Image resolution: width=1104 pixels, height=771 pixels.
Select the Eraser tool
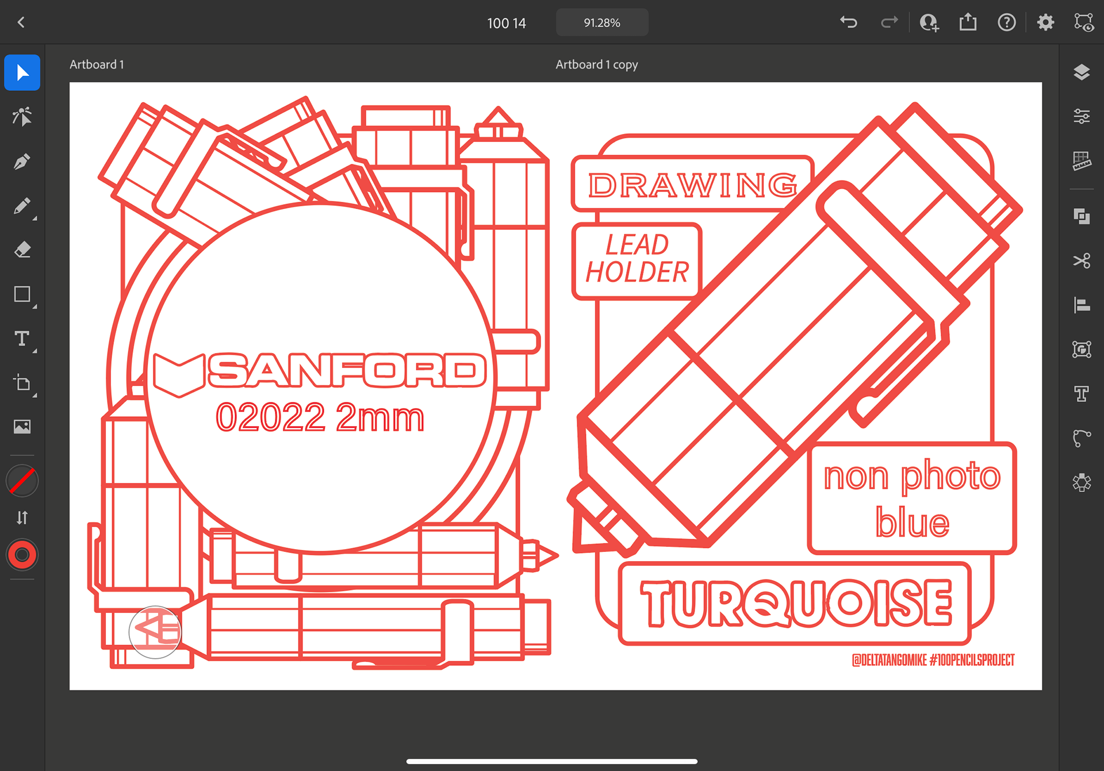tap(22, 250)
